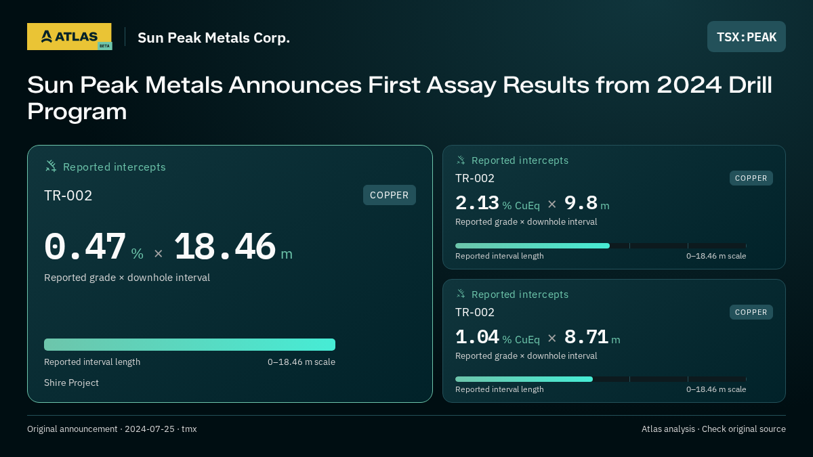813x457 pixels.
Task: Click the Atlas beta logo
Action: coord(69,37)
